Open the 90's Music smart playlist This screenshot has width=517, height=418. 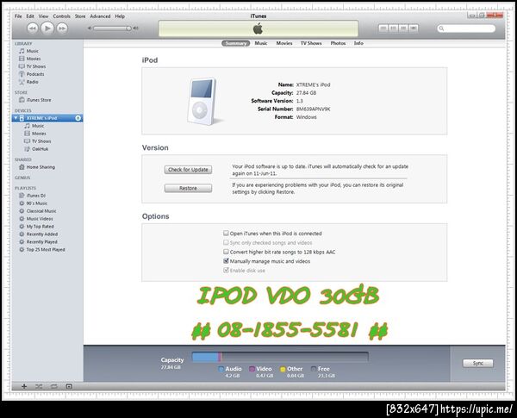click(36, 203)
